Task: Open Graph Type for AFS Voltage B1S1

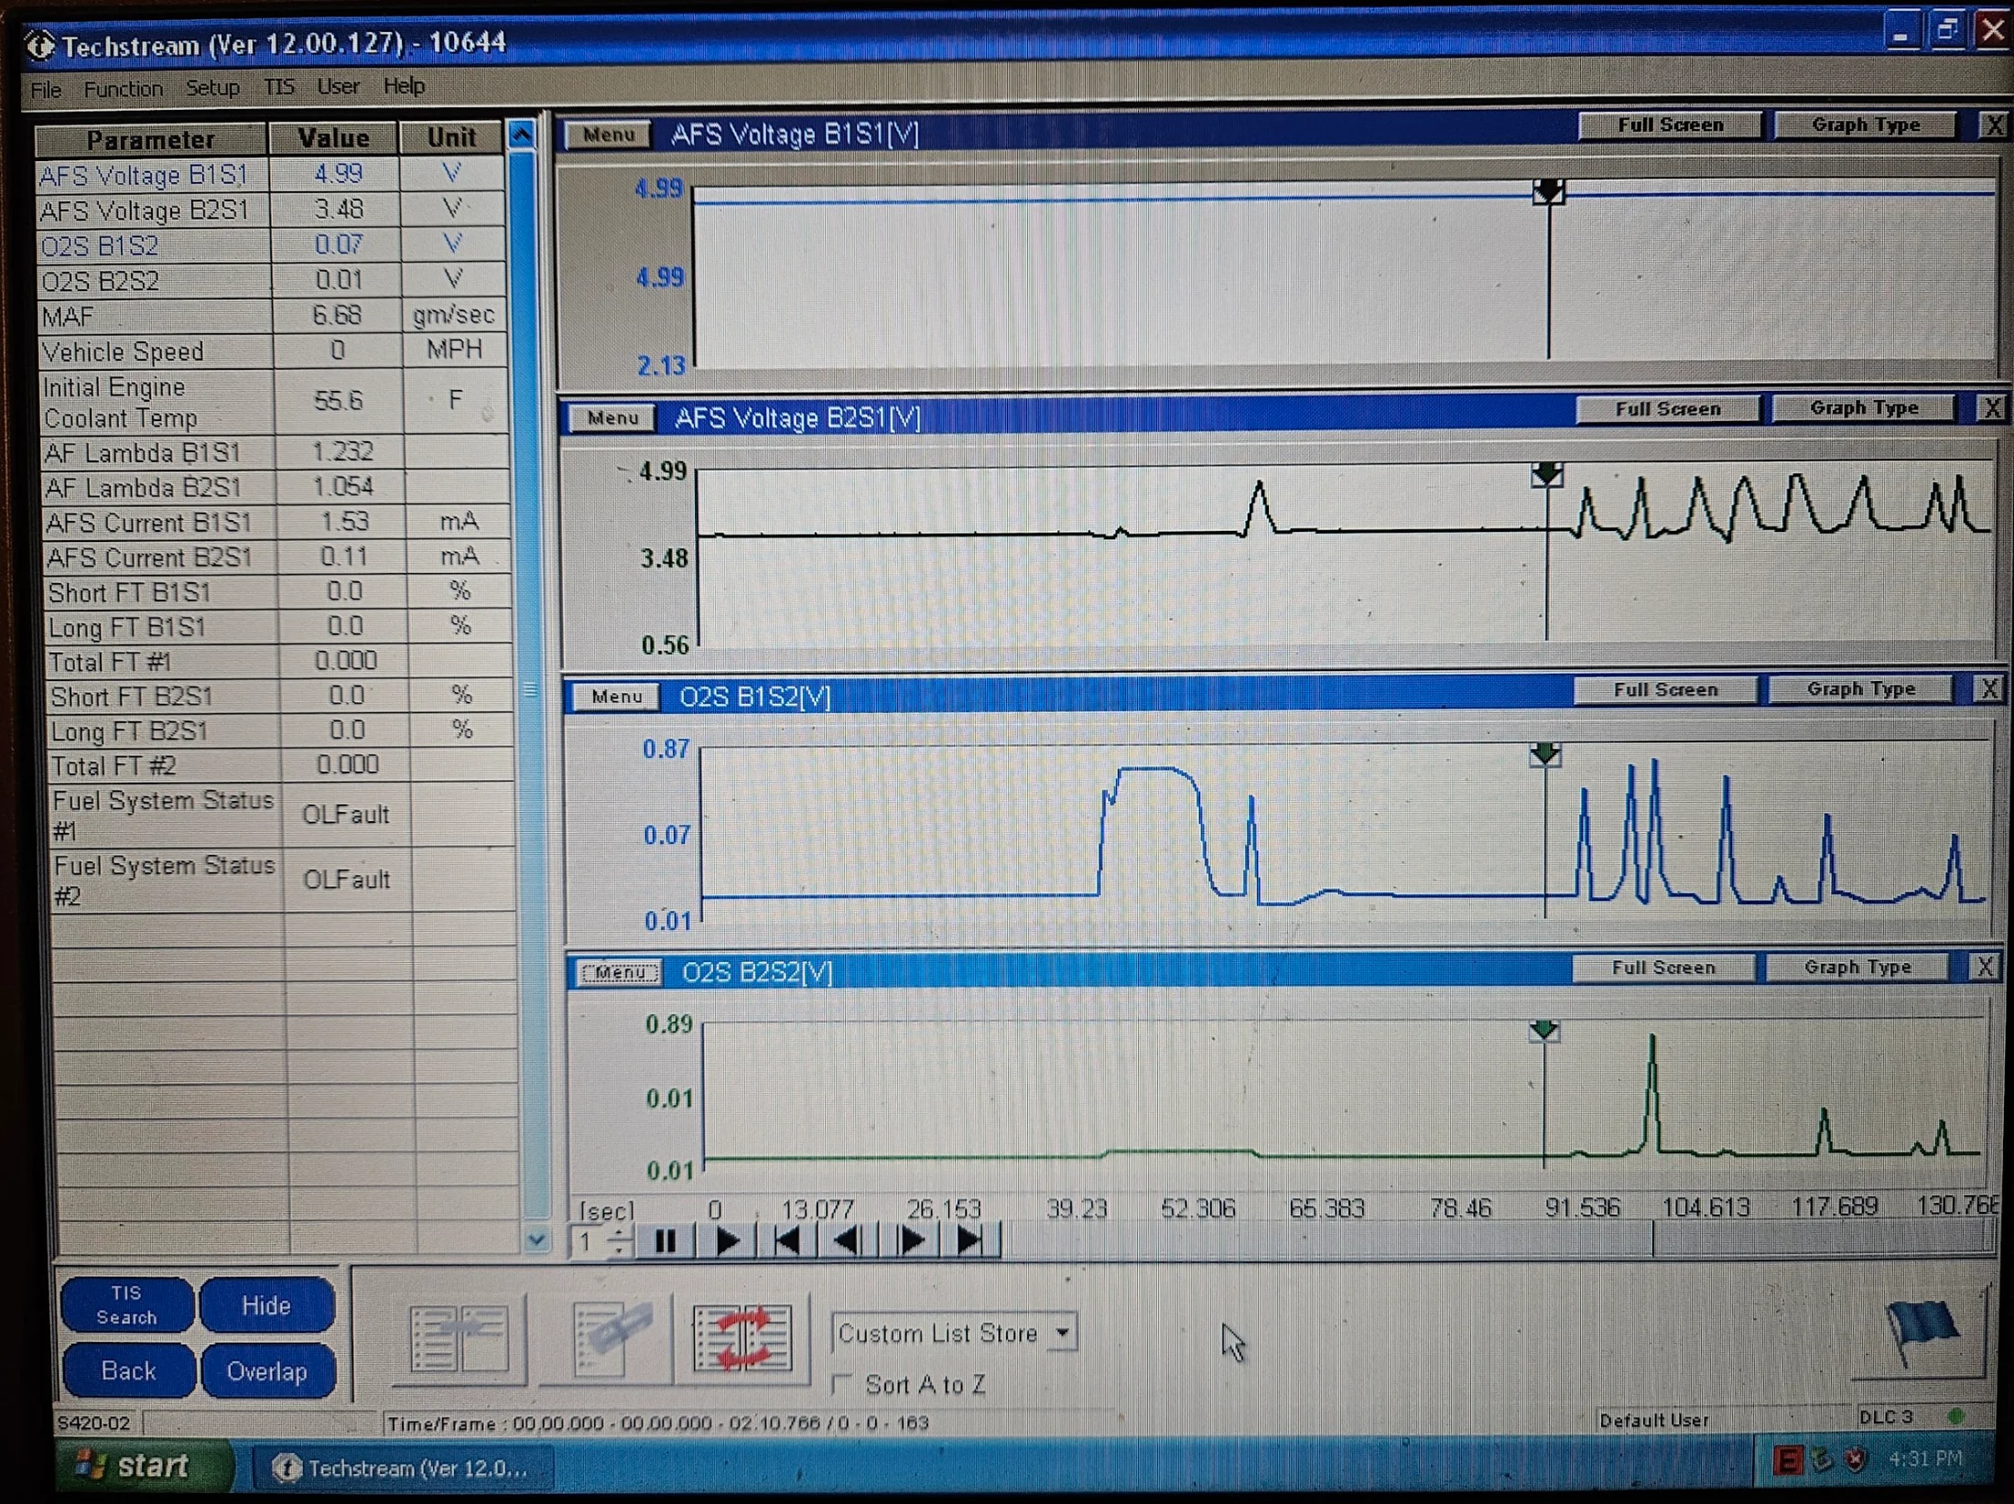Action: [x=1865, y=125]
